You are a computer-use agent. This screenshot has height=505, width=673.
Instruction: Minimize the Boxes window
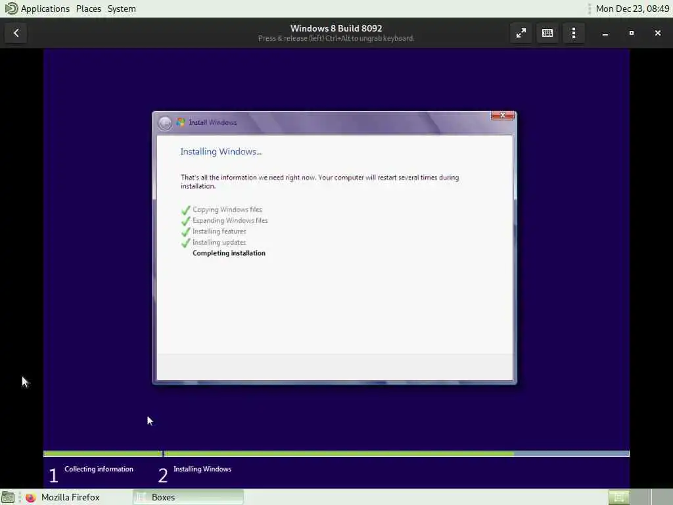(605, 33)
